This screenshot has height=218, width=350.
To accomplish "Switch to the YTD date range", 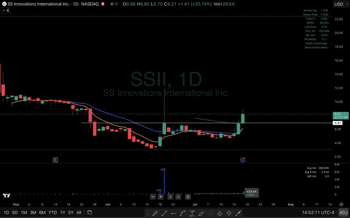I will click(53, 212).
